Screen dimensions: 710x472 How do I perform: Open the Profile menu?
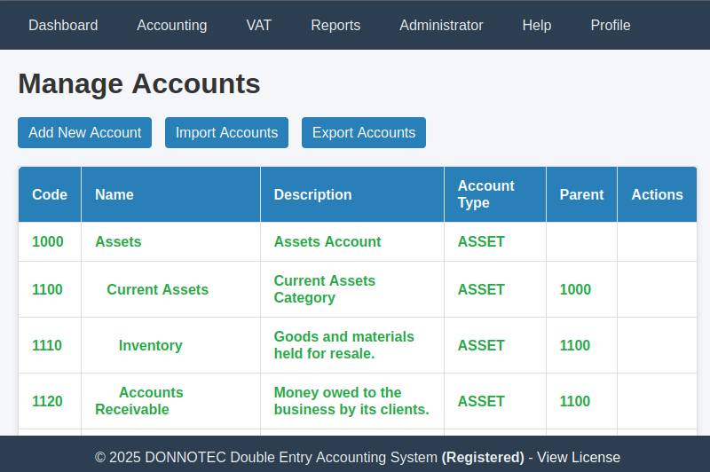click(611, 26)
